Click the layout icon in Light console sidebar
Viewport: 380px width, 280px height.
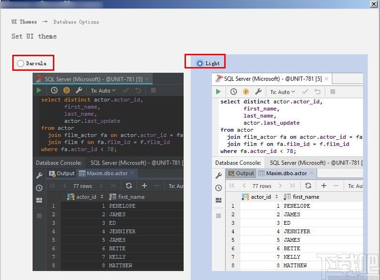219,200
